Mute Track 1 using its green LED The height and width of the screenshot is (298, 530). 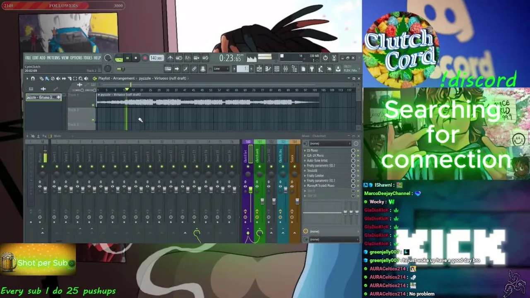[x=93, y=105]
